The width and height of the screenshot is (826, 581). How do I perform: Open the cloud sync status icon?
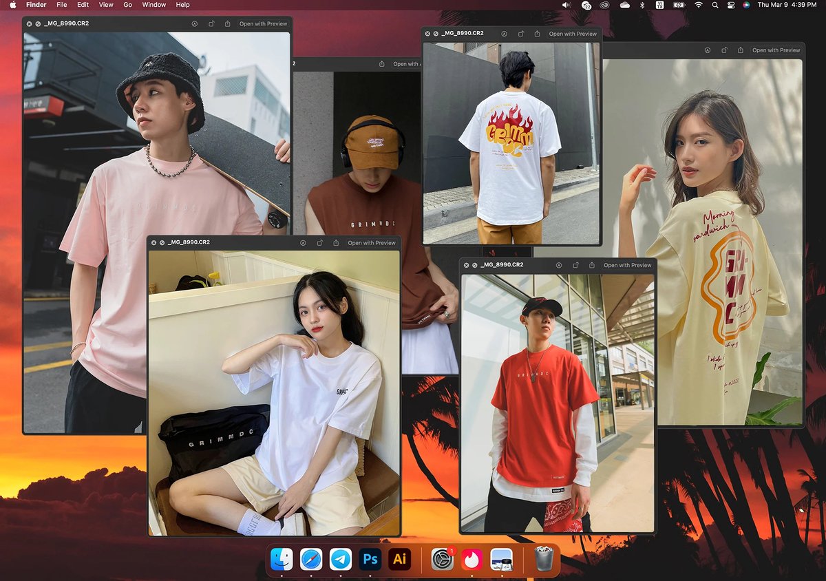(x=625, y=5)
